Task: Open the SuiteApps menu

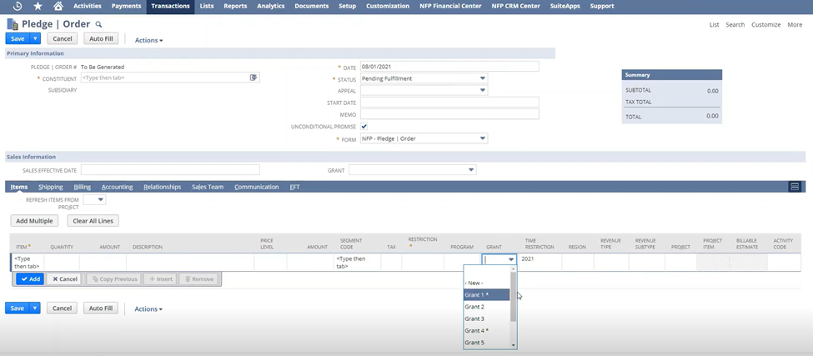Action: [565, 6]
